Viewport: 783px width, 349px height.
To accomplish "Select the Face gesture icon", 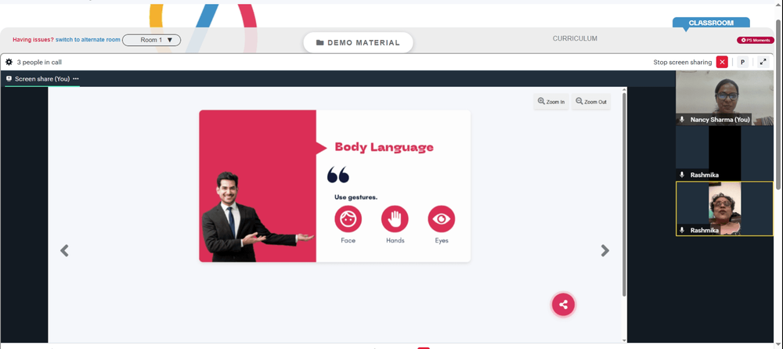I will point(348,219).
